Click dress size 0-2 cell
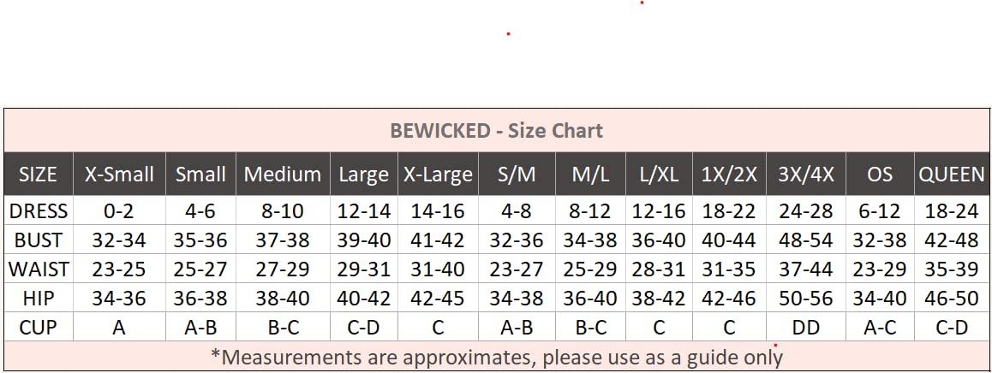This screenshot has width=992, height=373. pos(119,210)
